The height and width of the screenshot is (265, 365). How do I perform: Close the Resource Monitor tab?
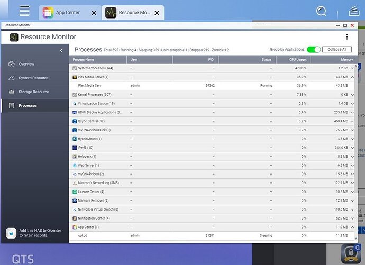click(x=157, y=13)
